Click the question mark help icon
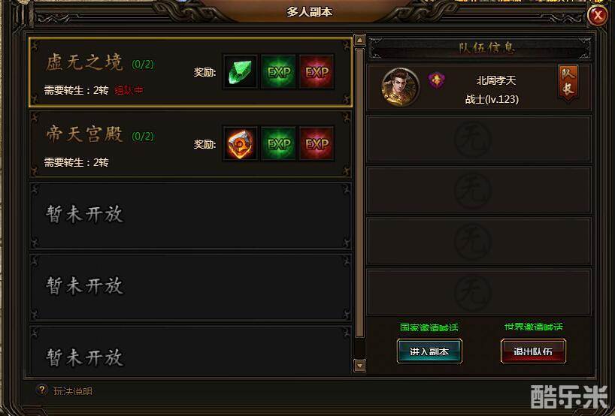 [x=42, y=390]
